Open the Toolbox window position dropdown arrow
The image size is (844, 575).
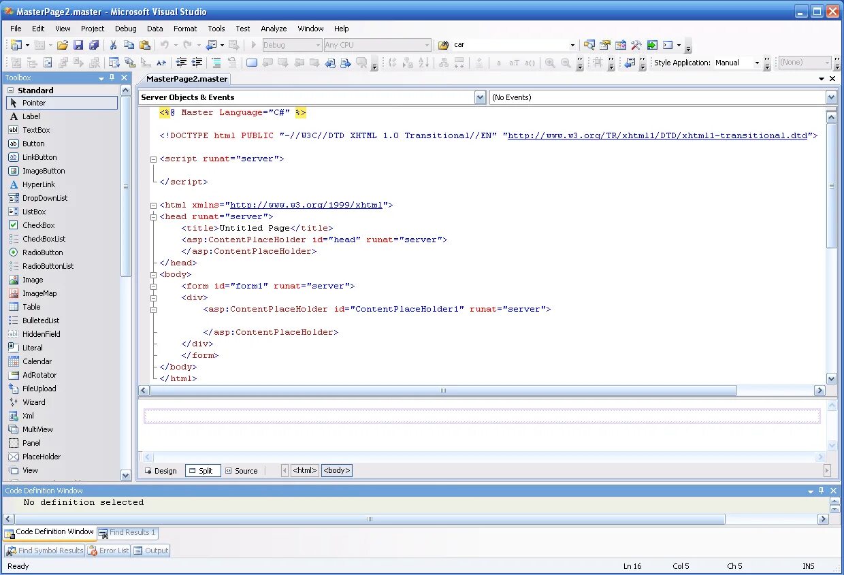click(101, 78)
